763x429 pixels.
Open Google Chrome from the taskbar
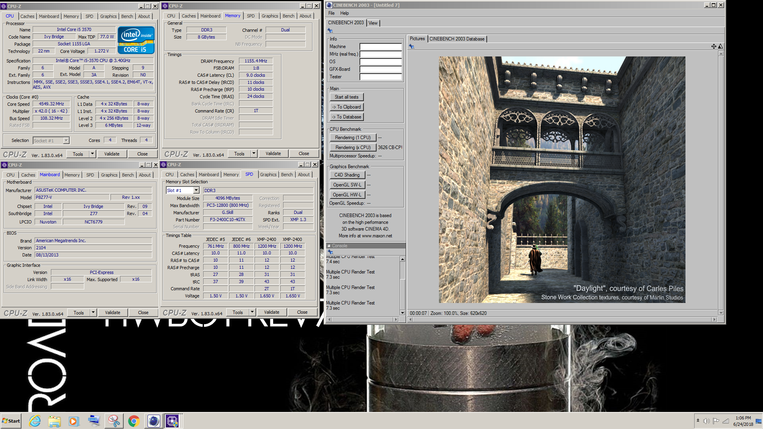pyautogui.click(x=134, y=421)
